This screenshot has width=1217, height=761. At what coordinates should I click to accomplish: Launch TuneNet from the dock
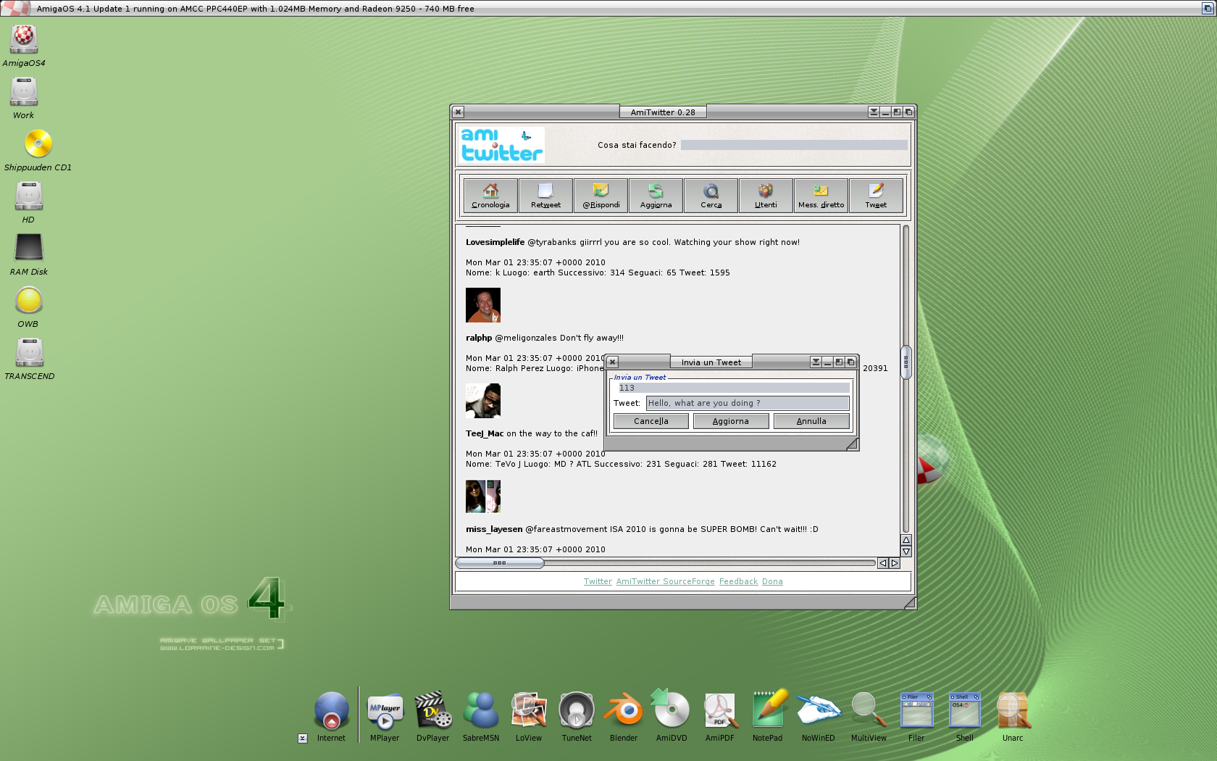pos(577,711)
